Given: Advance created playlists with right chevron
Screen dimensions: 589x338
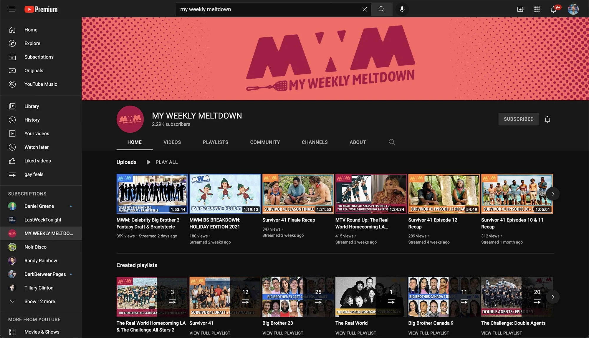Looking at the screenshot, I should 552,297.
